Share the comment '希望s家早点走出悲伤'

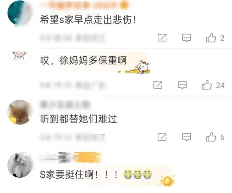point(162,38)
